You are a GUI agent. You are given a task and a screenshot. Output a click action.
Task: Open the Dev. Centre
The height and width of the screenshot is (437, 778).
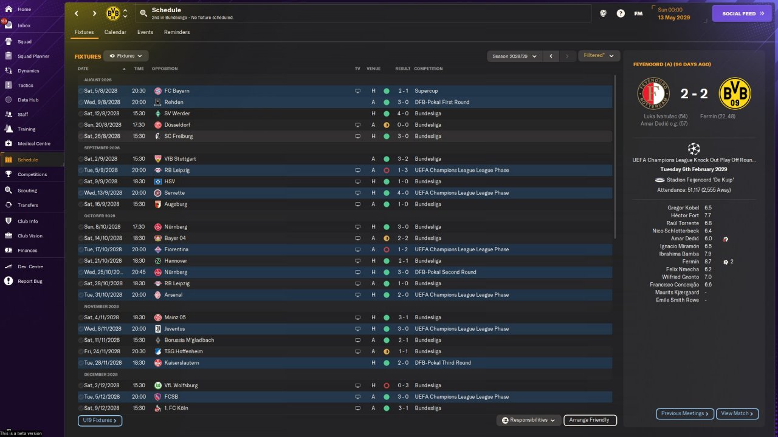[32, 267]
